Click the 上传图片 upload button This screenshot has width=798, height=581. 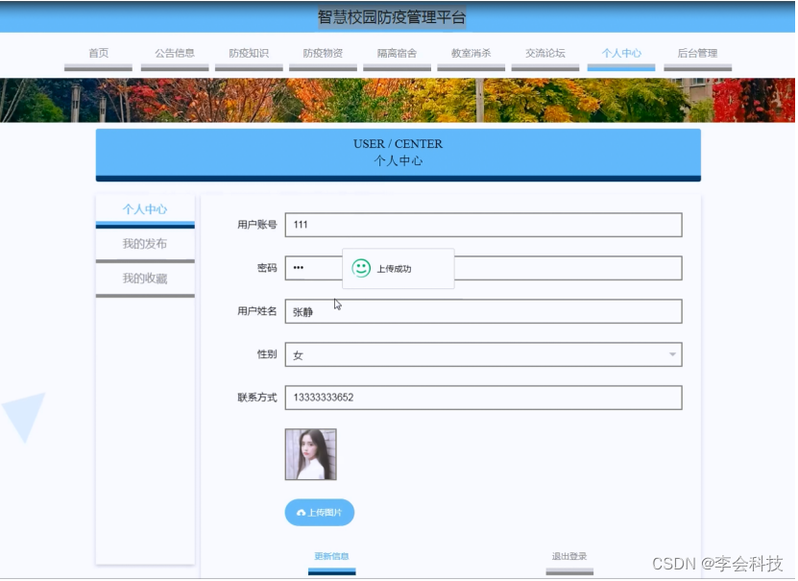point(320,512)
